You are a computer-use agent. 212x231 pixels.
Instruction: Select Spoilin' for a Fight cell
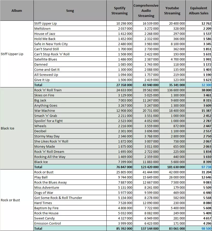[70, 121]
